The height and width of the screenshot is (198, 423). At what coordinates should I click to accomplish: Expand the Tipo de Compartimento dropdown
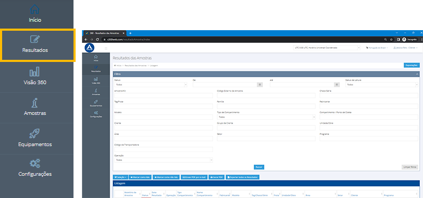pos(266,117)
